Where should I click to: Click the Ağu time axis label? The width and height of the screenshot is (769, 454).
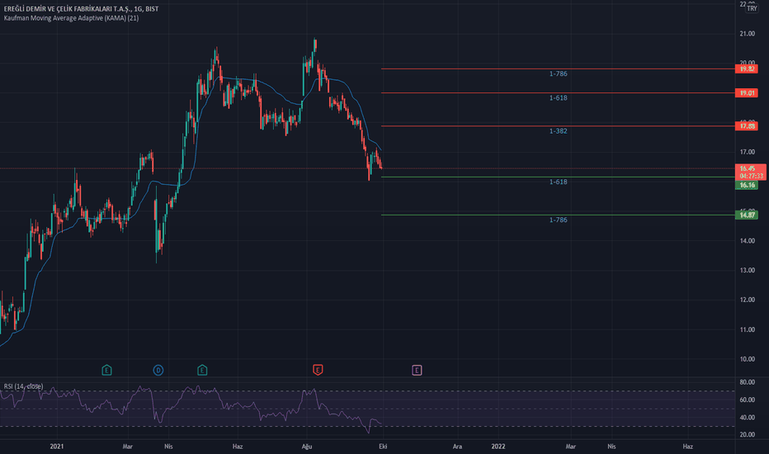pyautogui.click(x=307, y=446)
